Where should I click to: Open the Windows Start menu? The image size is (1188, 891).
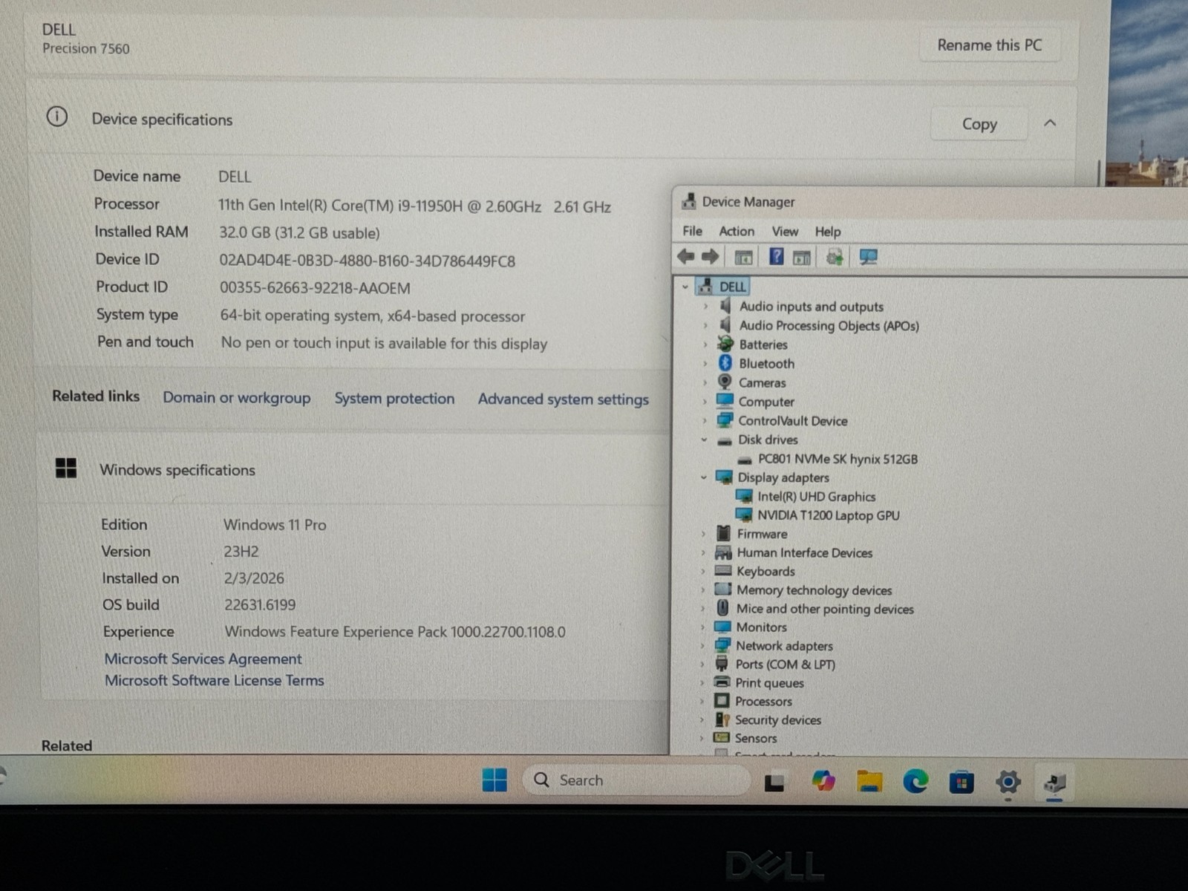coord(495,780)
